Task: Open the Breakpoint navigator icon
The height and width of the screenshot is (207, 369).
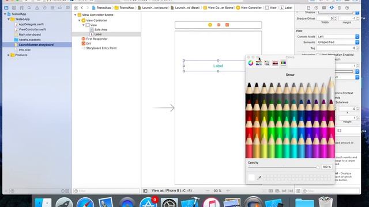Action: [60, 7]
